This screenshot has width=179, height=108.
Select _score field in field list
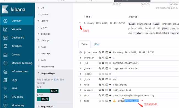point(44,21)
